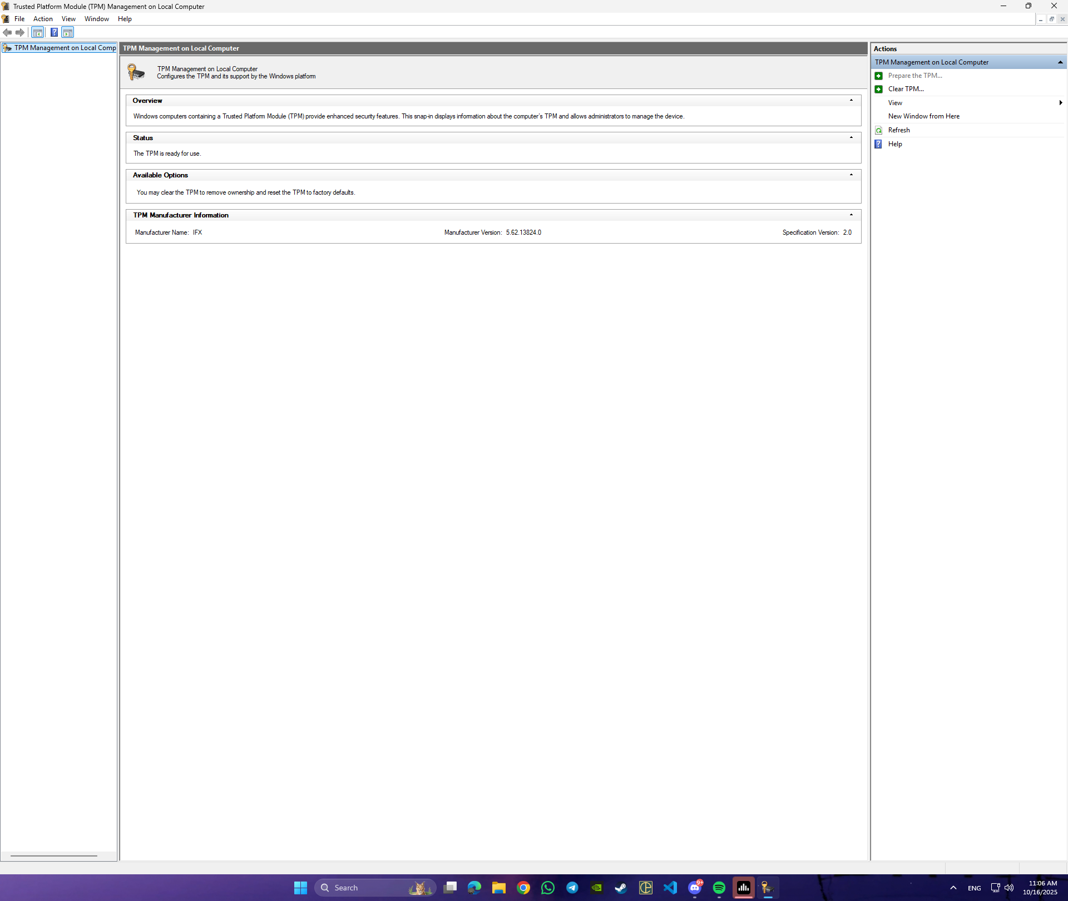
Task: Collapse TPM Management actions group header
Action: tap(1060, 62)
